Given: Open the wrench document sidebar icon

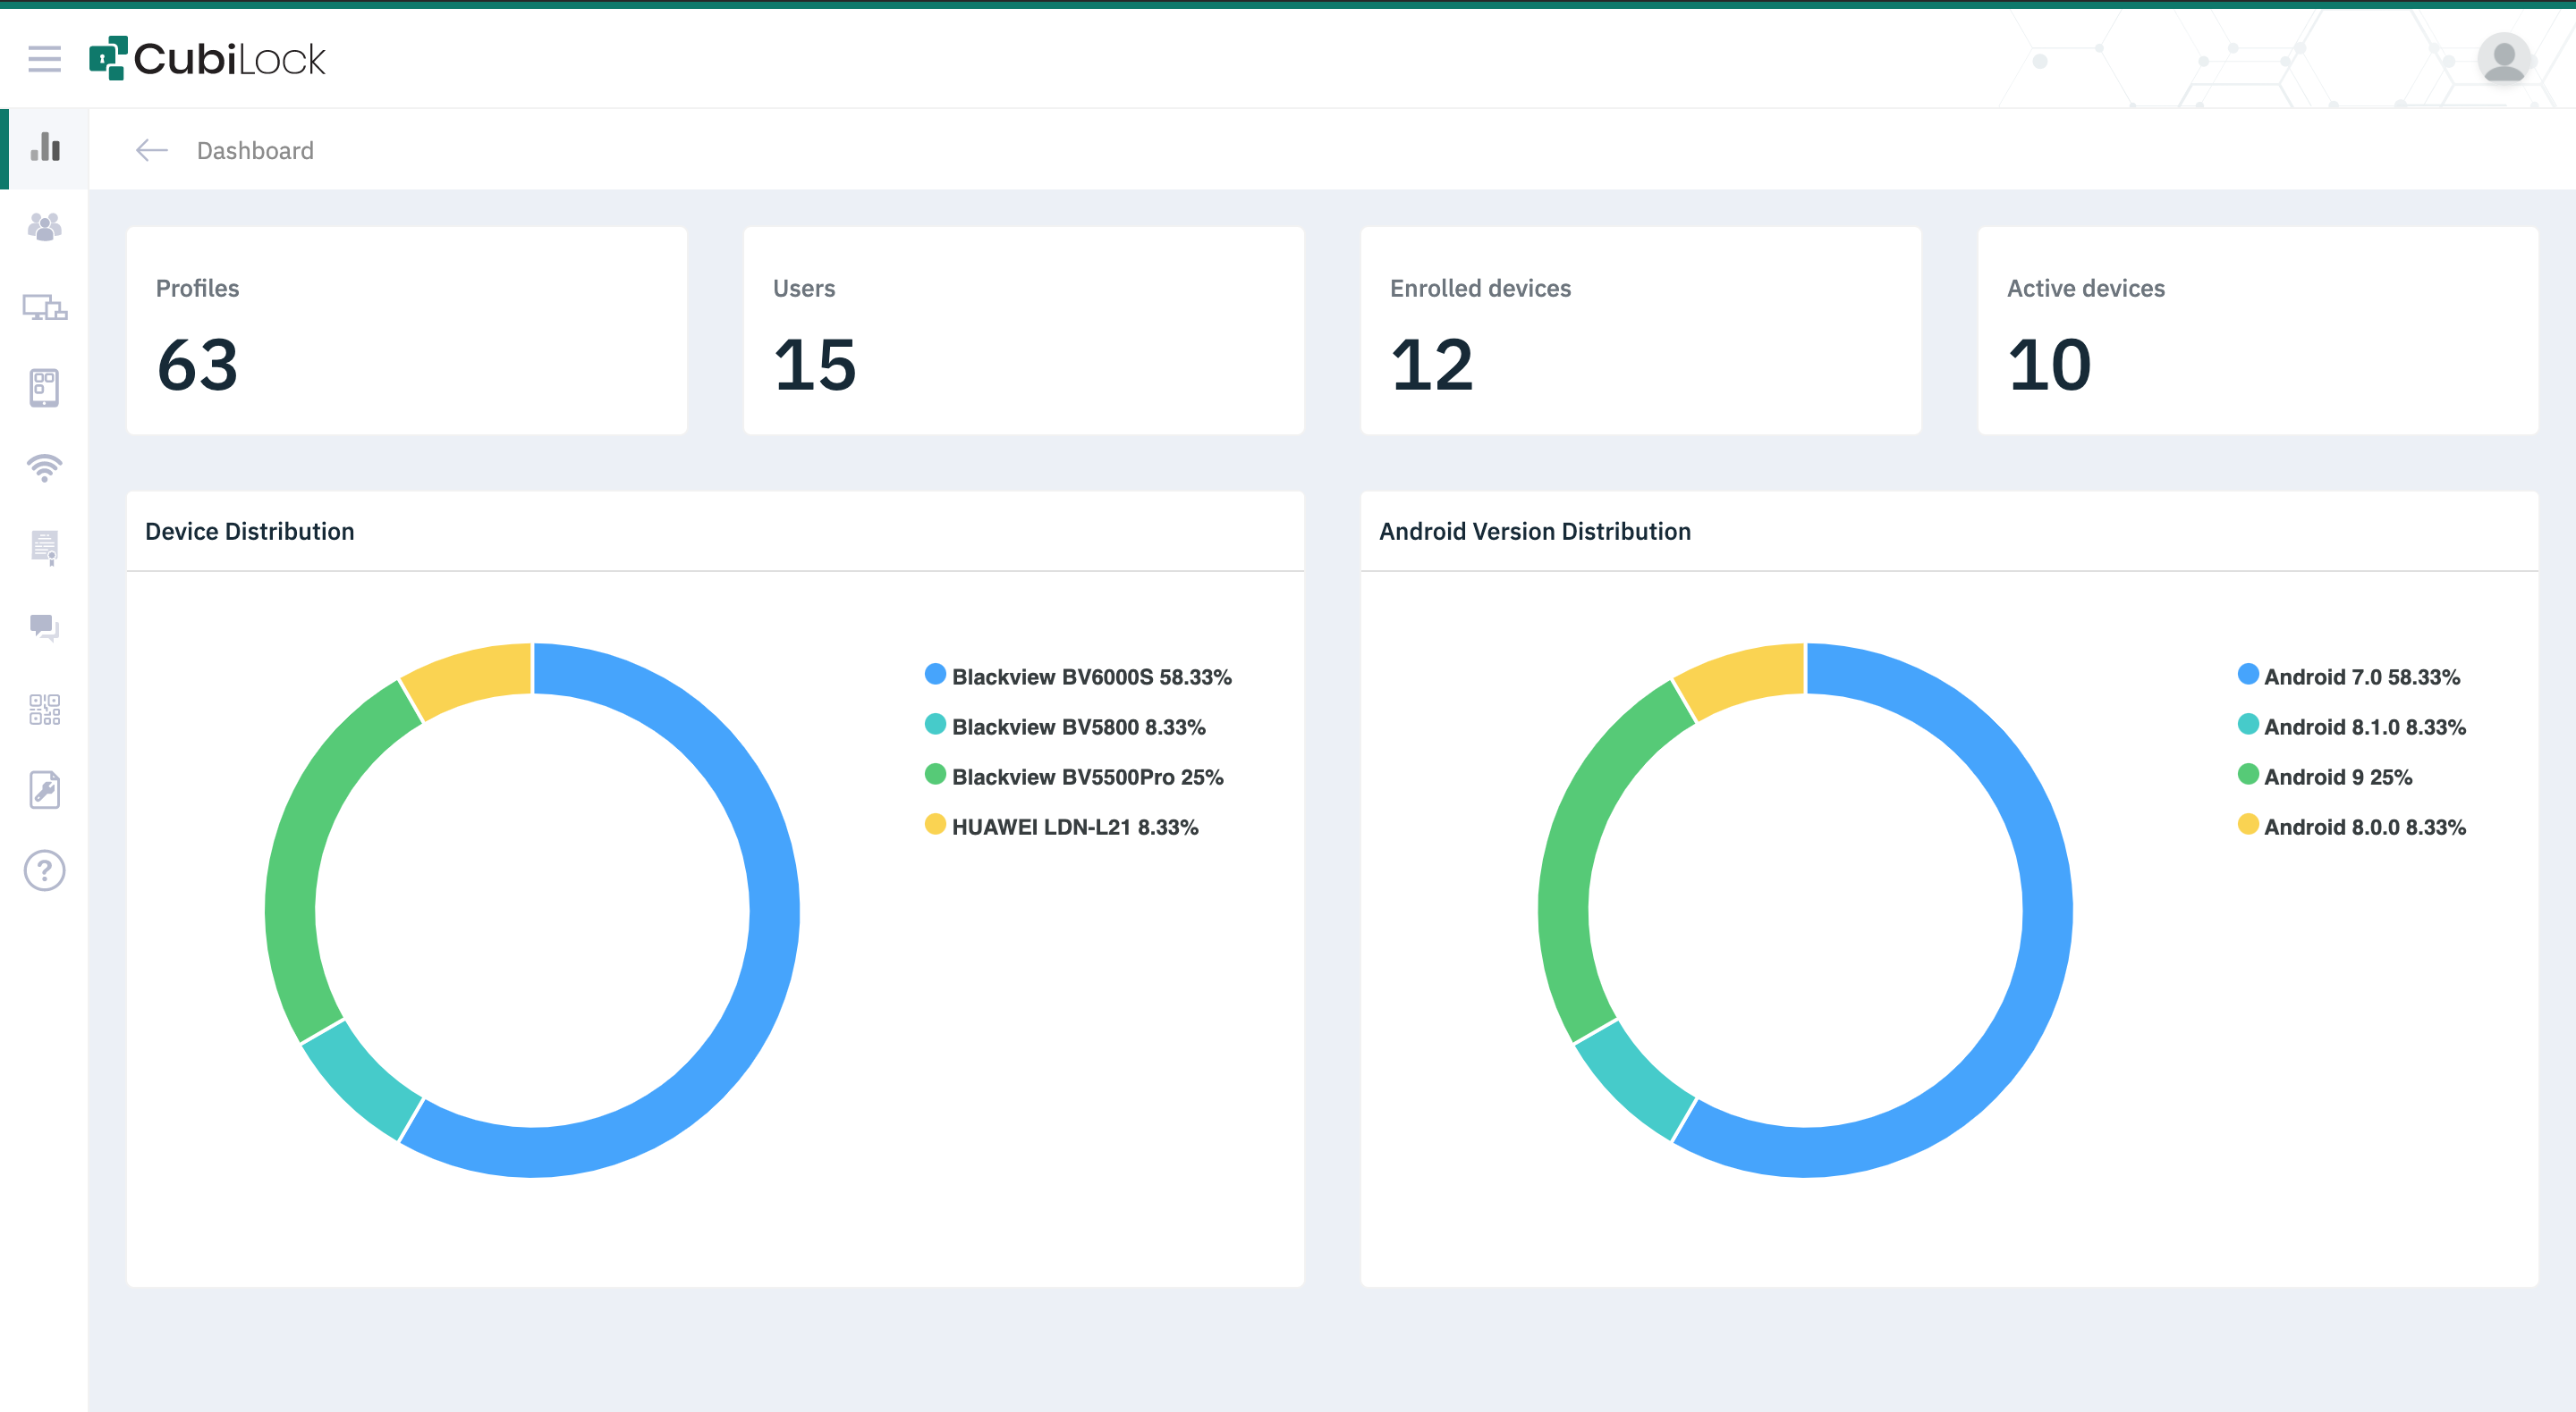Looking at the screenshot, I should point(44,789).
